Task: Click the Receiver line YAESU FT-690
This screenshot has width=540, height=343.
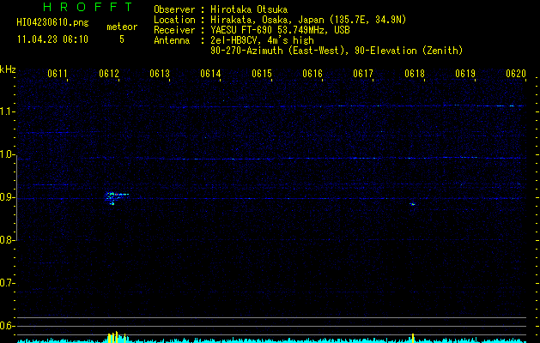Action: click(x=252, y=30)
